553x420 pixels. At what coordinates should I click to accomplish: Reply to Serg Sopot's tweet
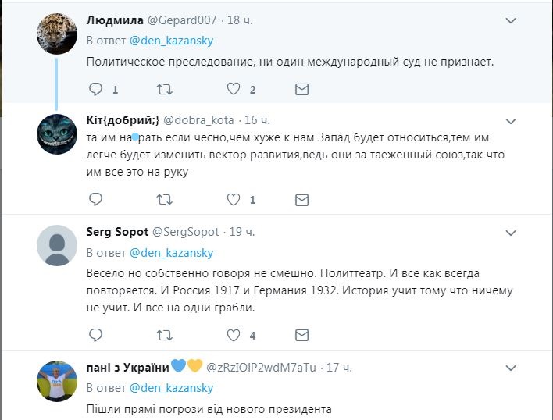(95, 335)
